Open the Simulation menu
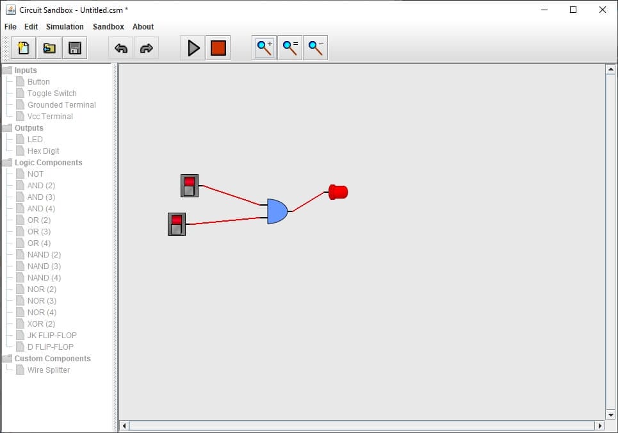Screen dimensions: 618x433 [65, 26]
